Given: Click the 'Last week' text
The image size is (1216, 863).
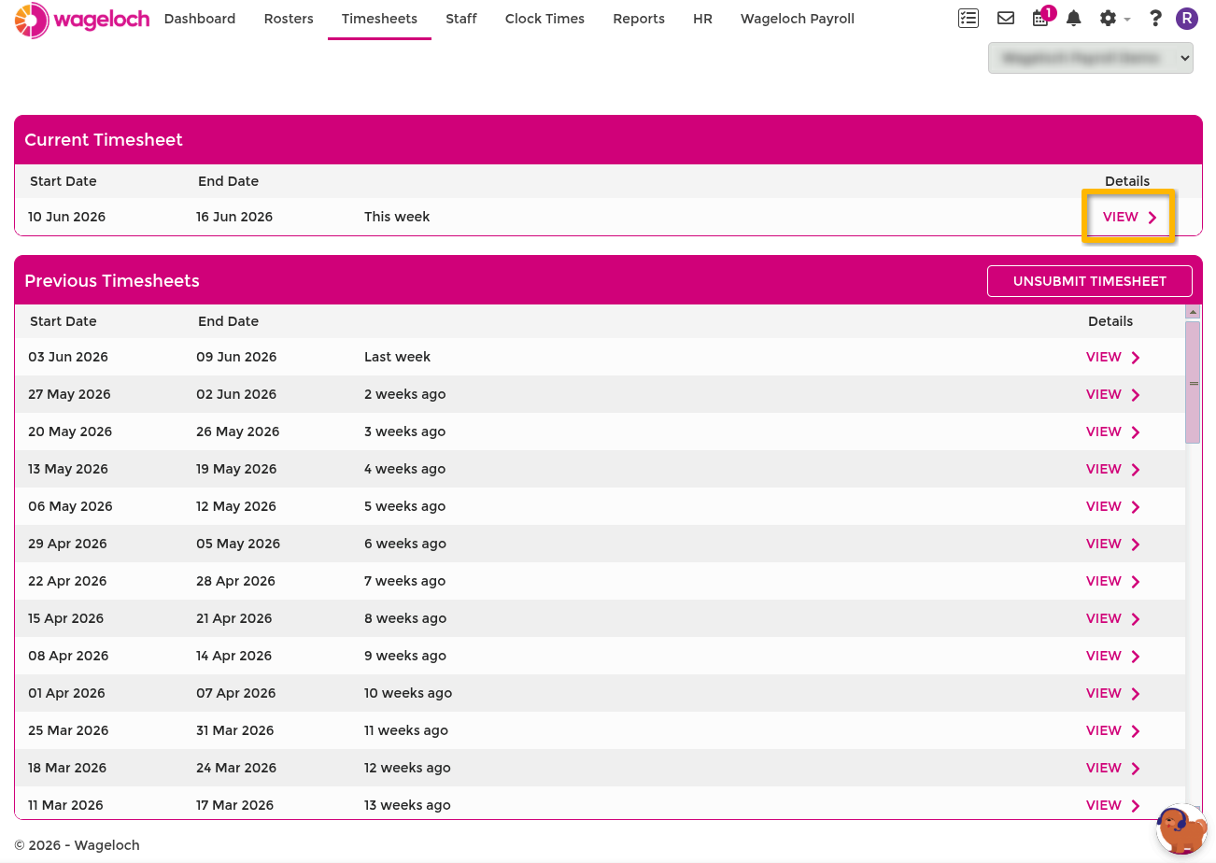Looking at the screenshot, I should 397,357.
